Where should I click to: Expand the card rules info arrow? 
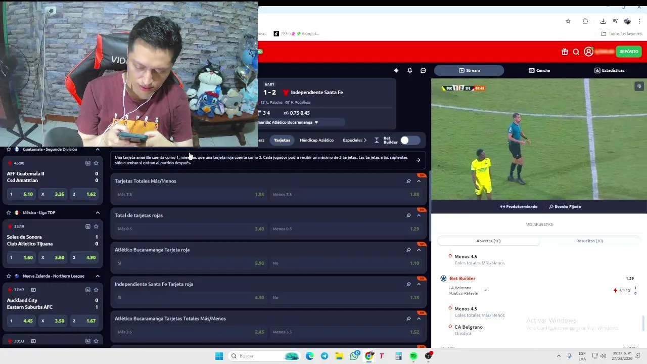pos(418,160)
